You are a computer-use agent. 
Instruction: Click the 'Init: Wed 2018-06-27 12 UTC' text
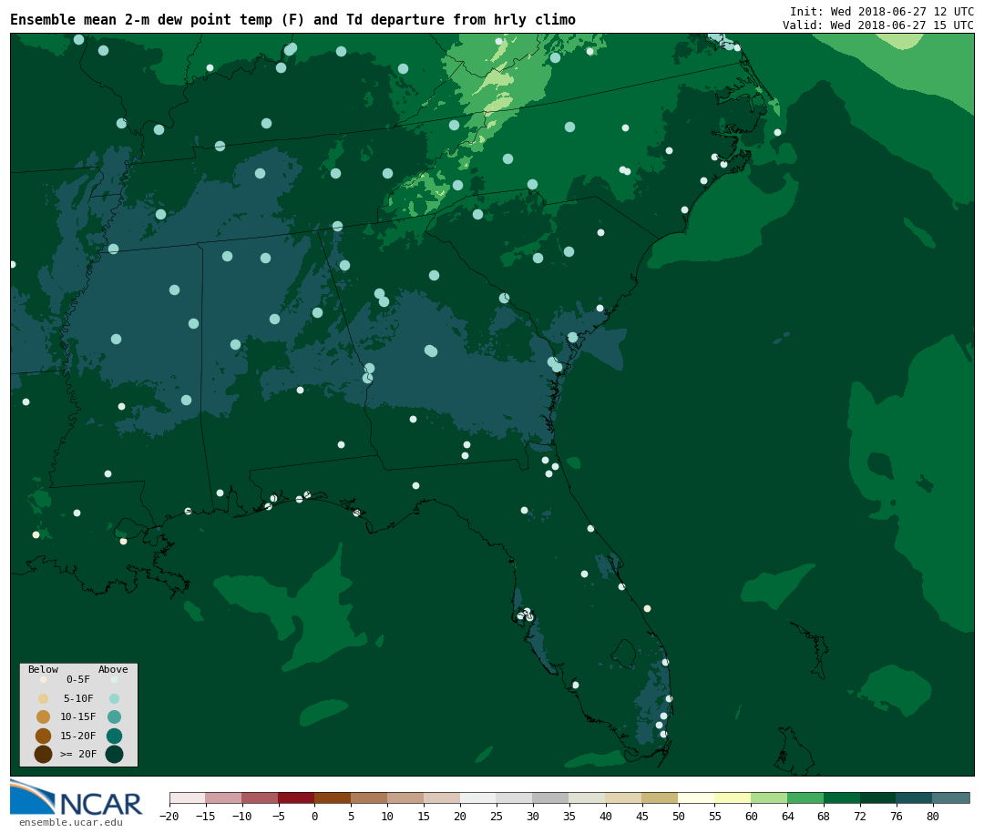882,11
